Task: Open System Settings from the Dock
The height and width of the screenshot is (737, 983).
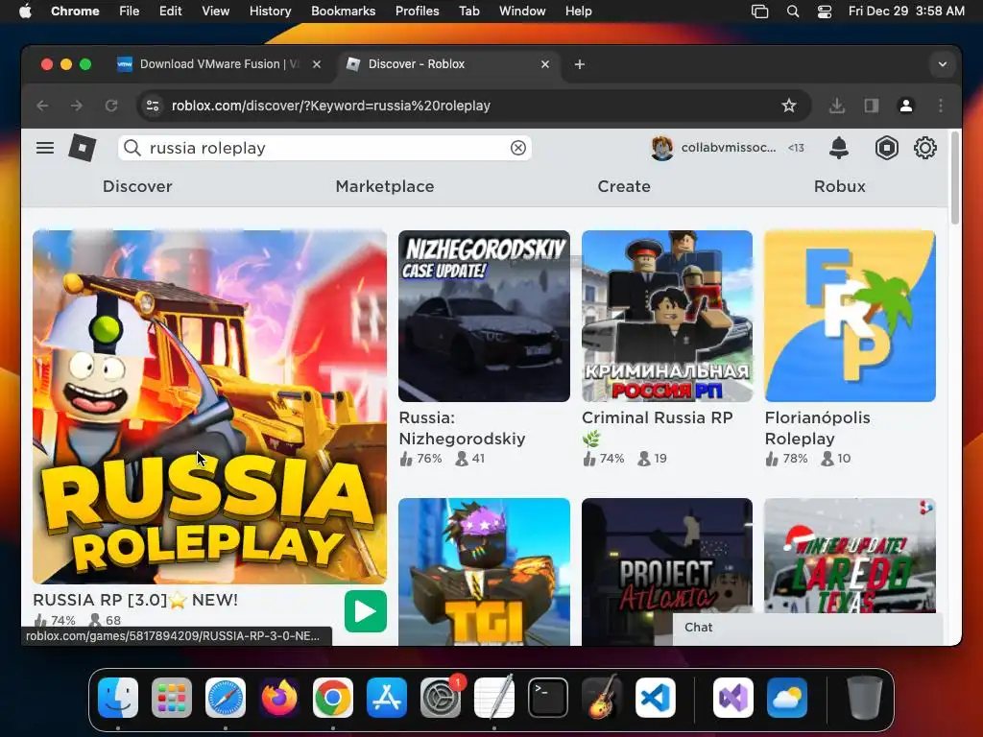Action: [x=440, y=698]
